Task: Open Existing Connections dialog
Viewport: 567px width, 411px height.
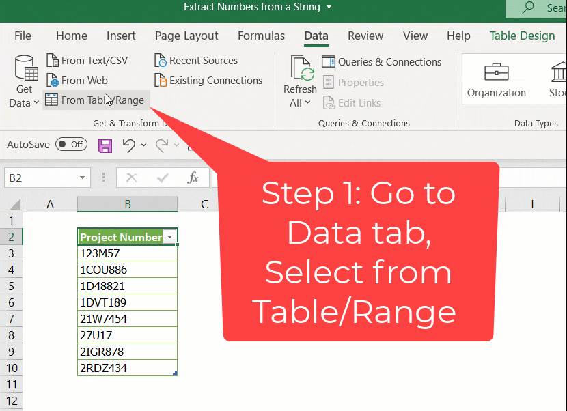Action: coord(208,81)
